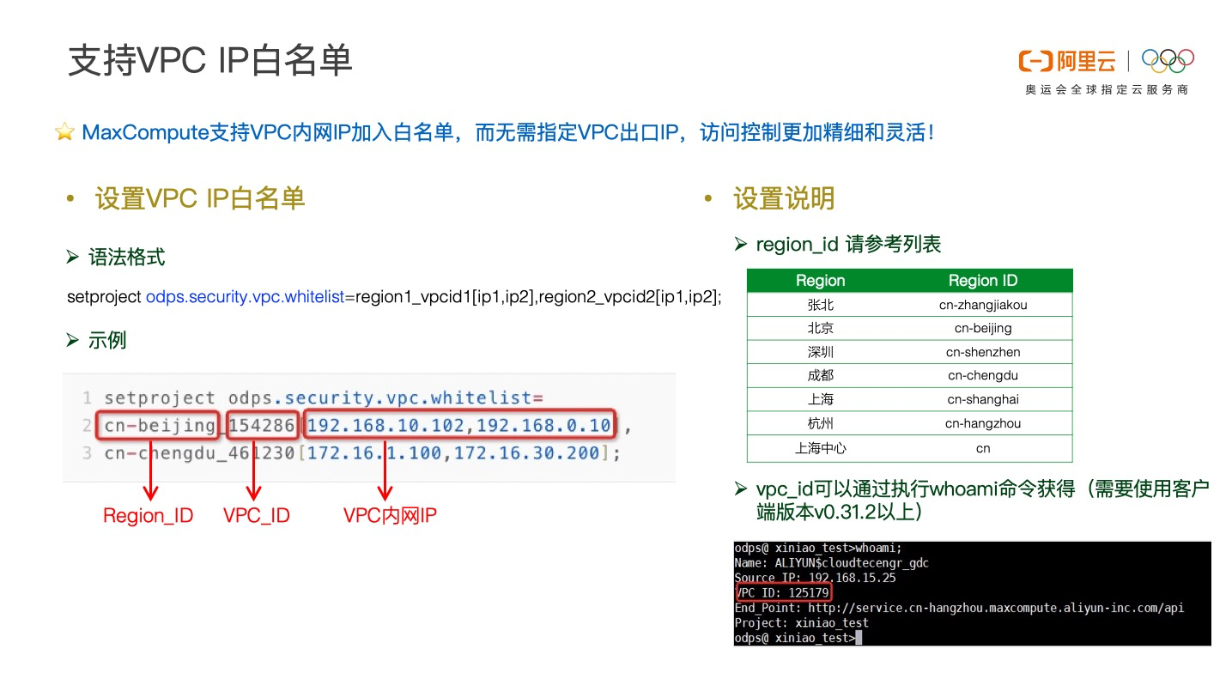Click the 深圳 table cell
The width and height of the screenshot is (1232, 692).
pyautogui.click(x=821, y=352)
